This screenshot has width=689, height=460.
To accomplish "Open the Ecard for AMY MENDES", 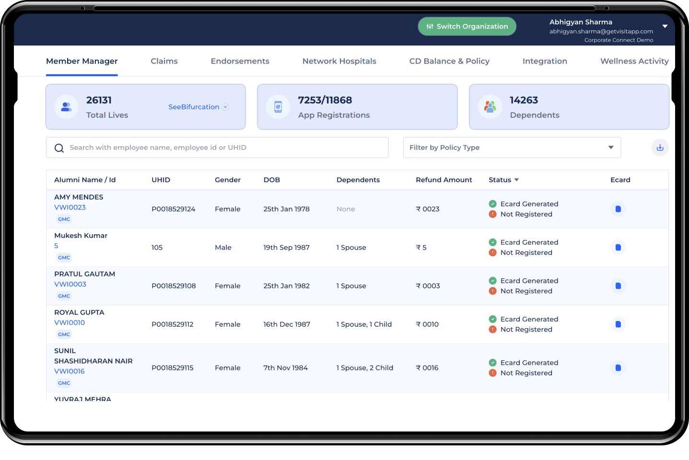I will (618, 209).
